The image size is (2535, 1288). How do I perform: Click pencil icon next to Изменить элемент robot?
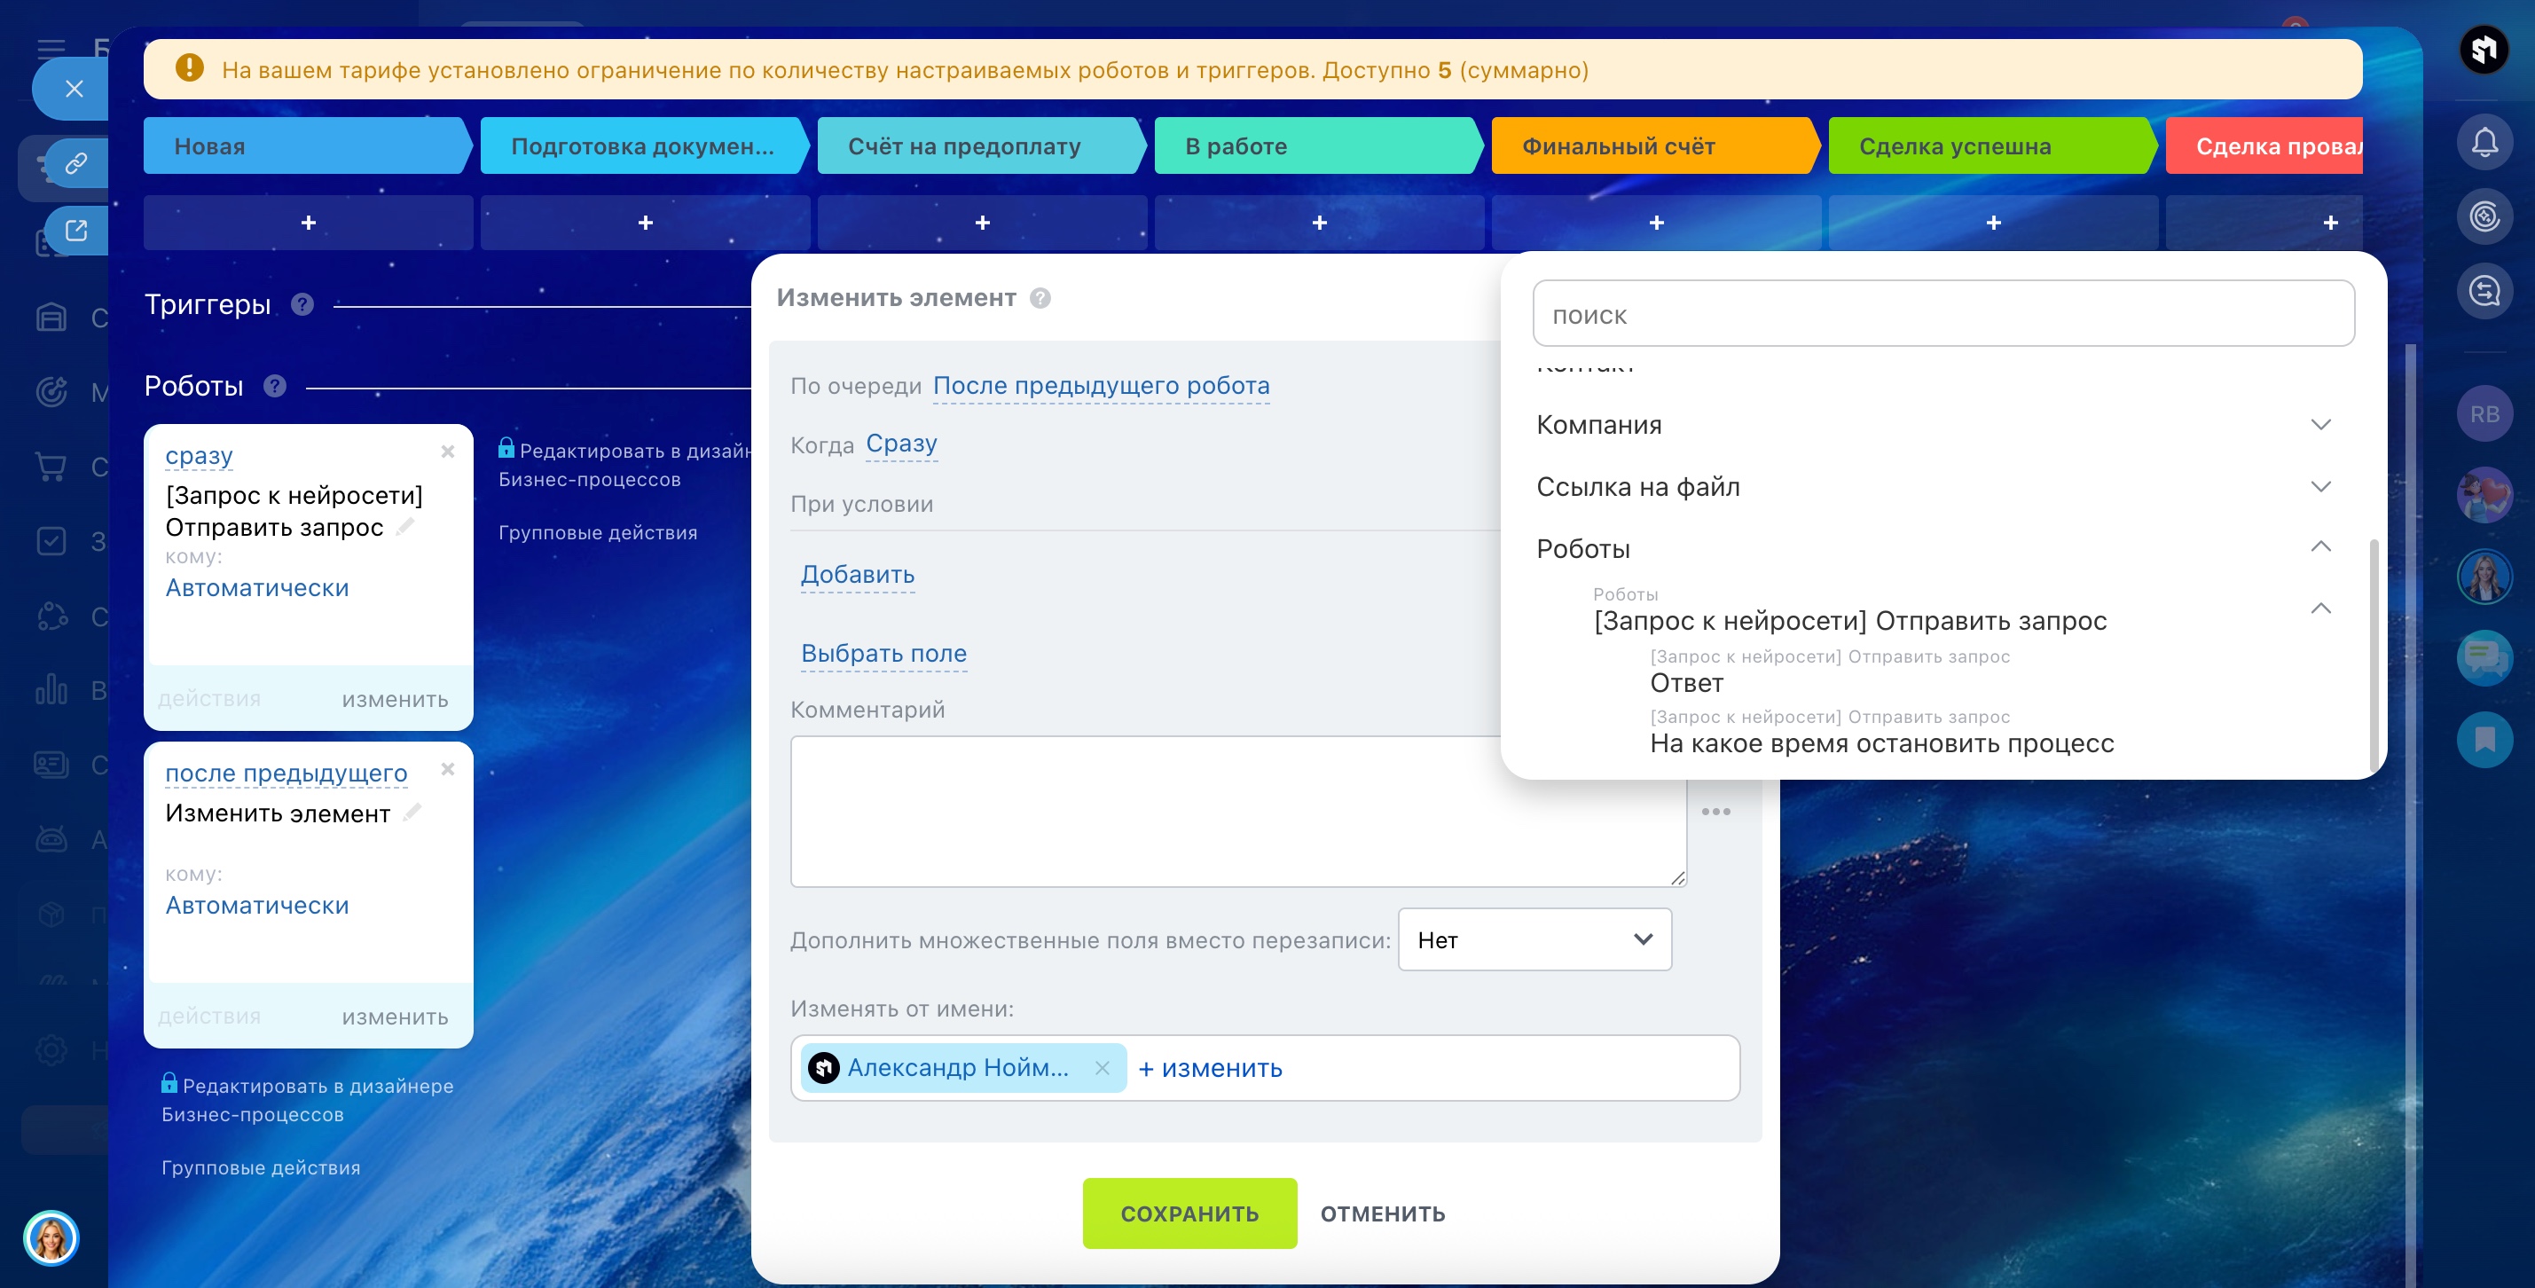(412, 812)
